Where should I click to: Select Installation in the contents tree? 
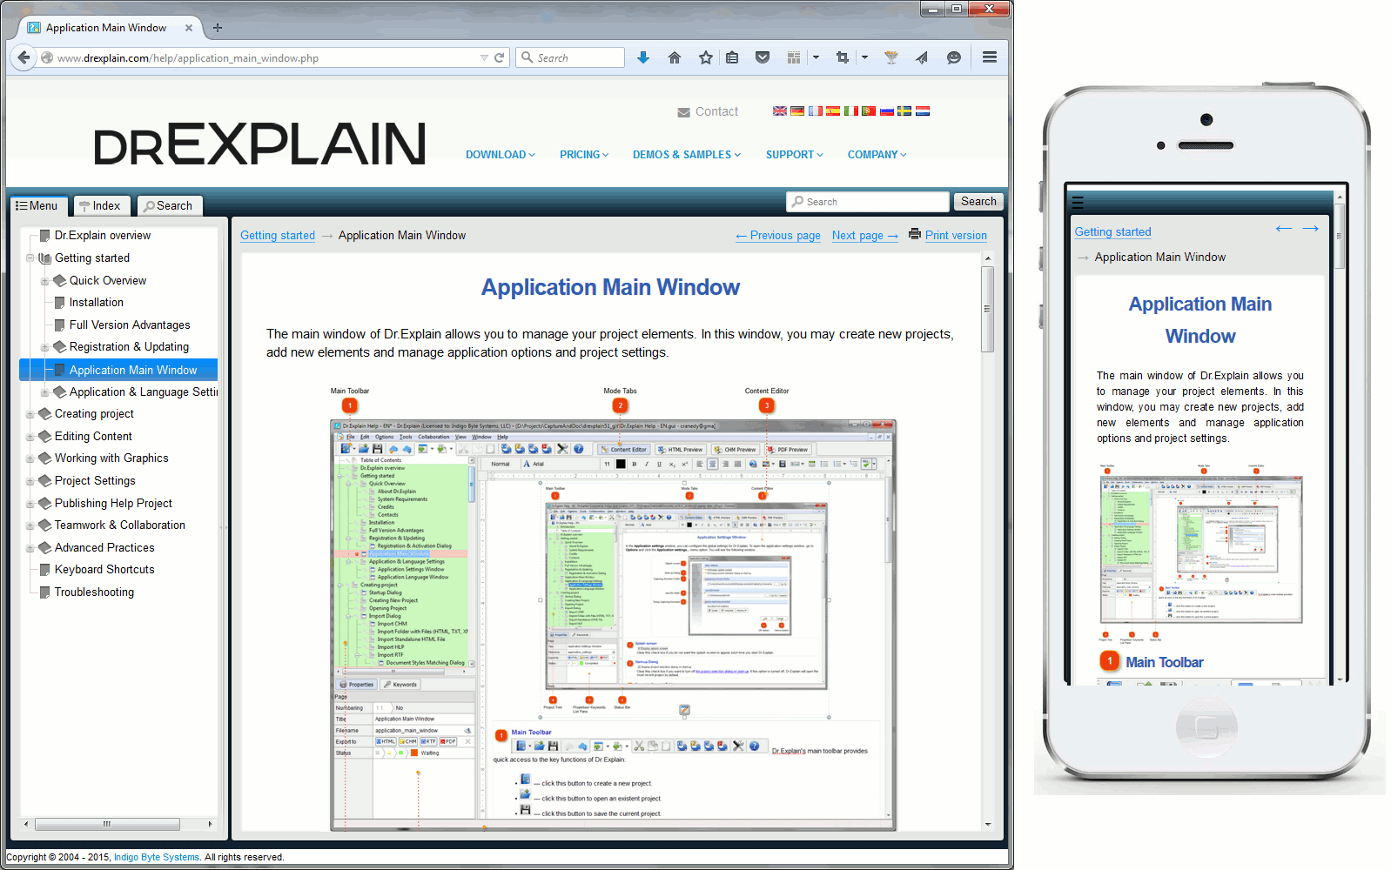pyautogui.click(x=97, y=303)
